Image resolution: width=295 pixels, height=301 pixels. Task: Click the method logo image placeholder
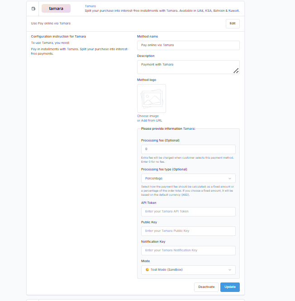(x=152, y=99)
